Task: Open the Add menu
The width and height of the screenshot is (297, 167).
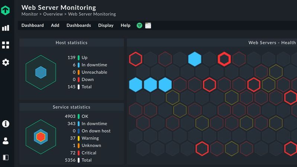Action: click(x=55, y=25)
